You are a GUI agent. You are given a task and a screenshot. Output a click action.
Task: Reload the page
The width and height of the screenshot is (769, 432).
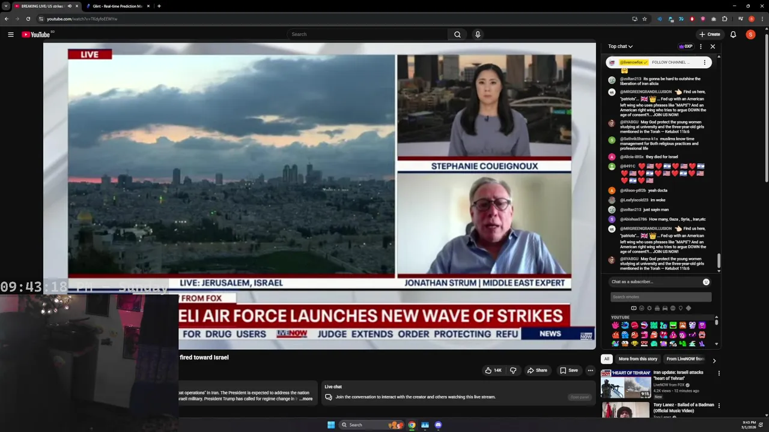[28, 19]
